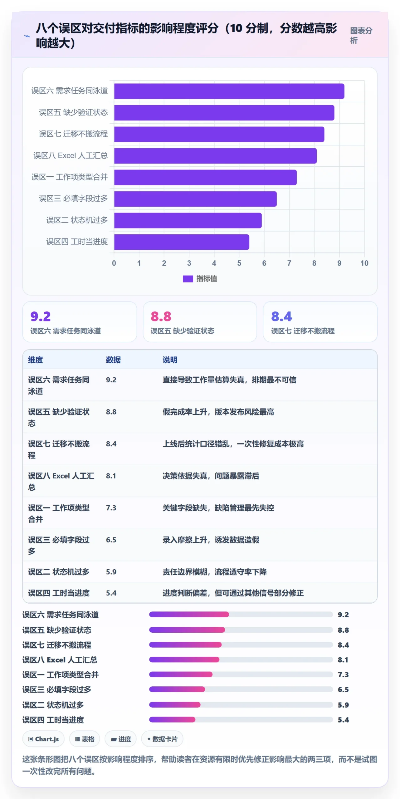The width and height of the screenshot is (400, 799).
Task: Select the Chart.js tag chip
Action: pyautogui.click(x=43, y=739)
